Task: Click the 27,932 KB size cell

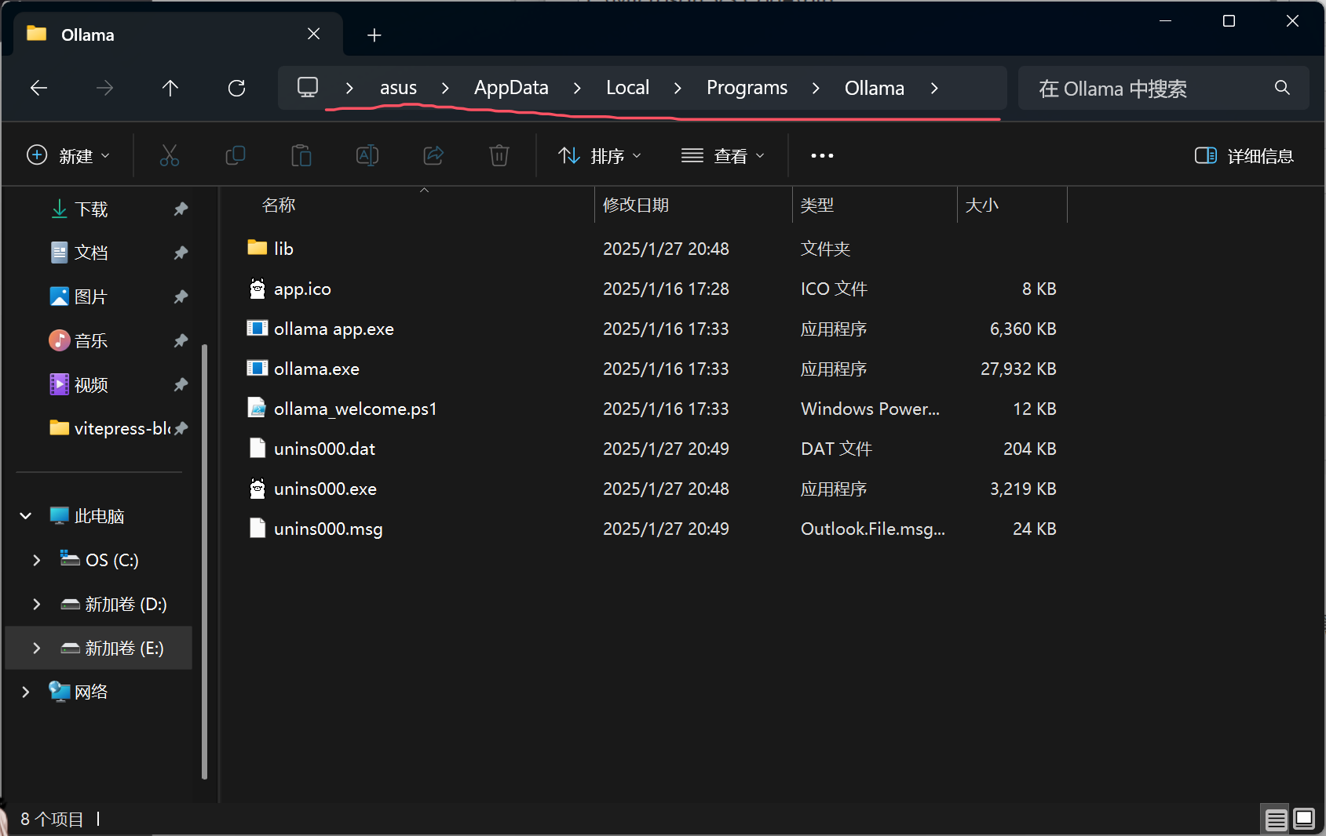Action: [x=1018, y=369]
